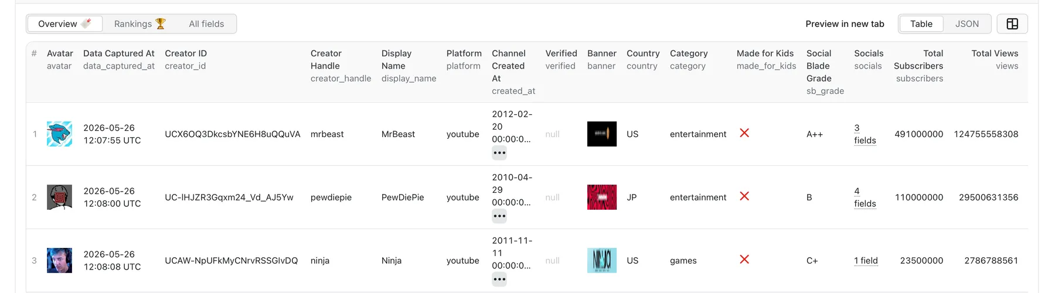Select creator ID UCAW-NpUFkMyCNrvRSSGlvDQ
Screen dimensions: 1055x293
231,261
